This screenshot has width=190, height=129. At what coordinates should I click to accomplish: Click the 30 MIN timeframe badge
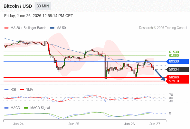coord(43,6)
